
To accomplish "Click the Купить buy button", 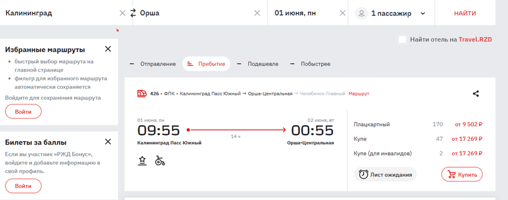I will pyautogui.click(x=462, y=175).
